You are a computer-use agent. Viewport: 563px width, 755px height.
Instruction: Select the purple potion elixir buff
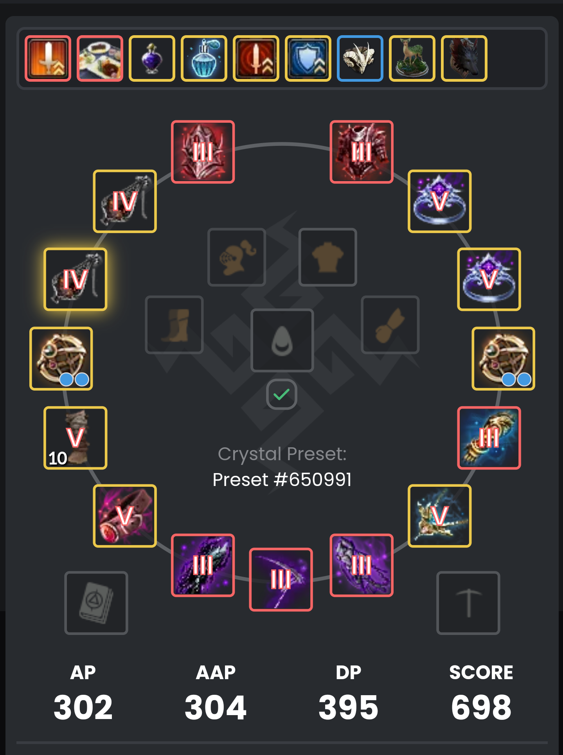[152, 58]
